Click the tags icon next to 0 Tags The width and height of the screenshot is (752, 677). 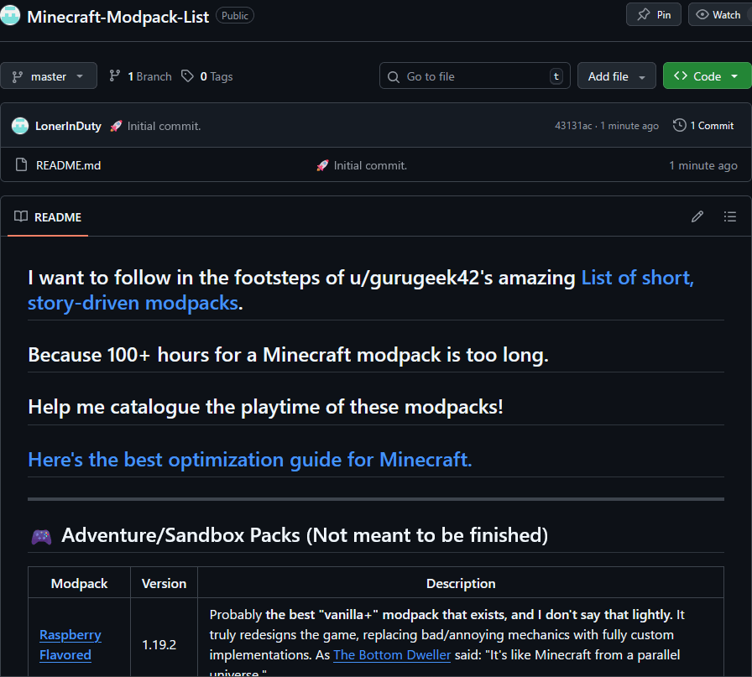coord(187,76)
